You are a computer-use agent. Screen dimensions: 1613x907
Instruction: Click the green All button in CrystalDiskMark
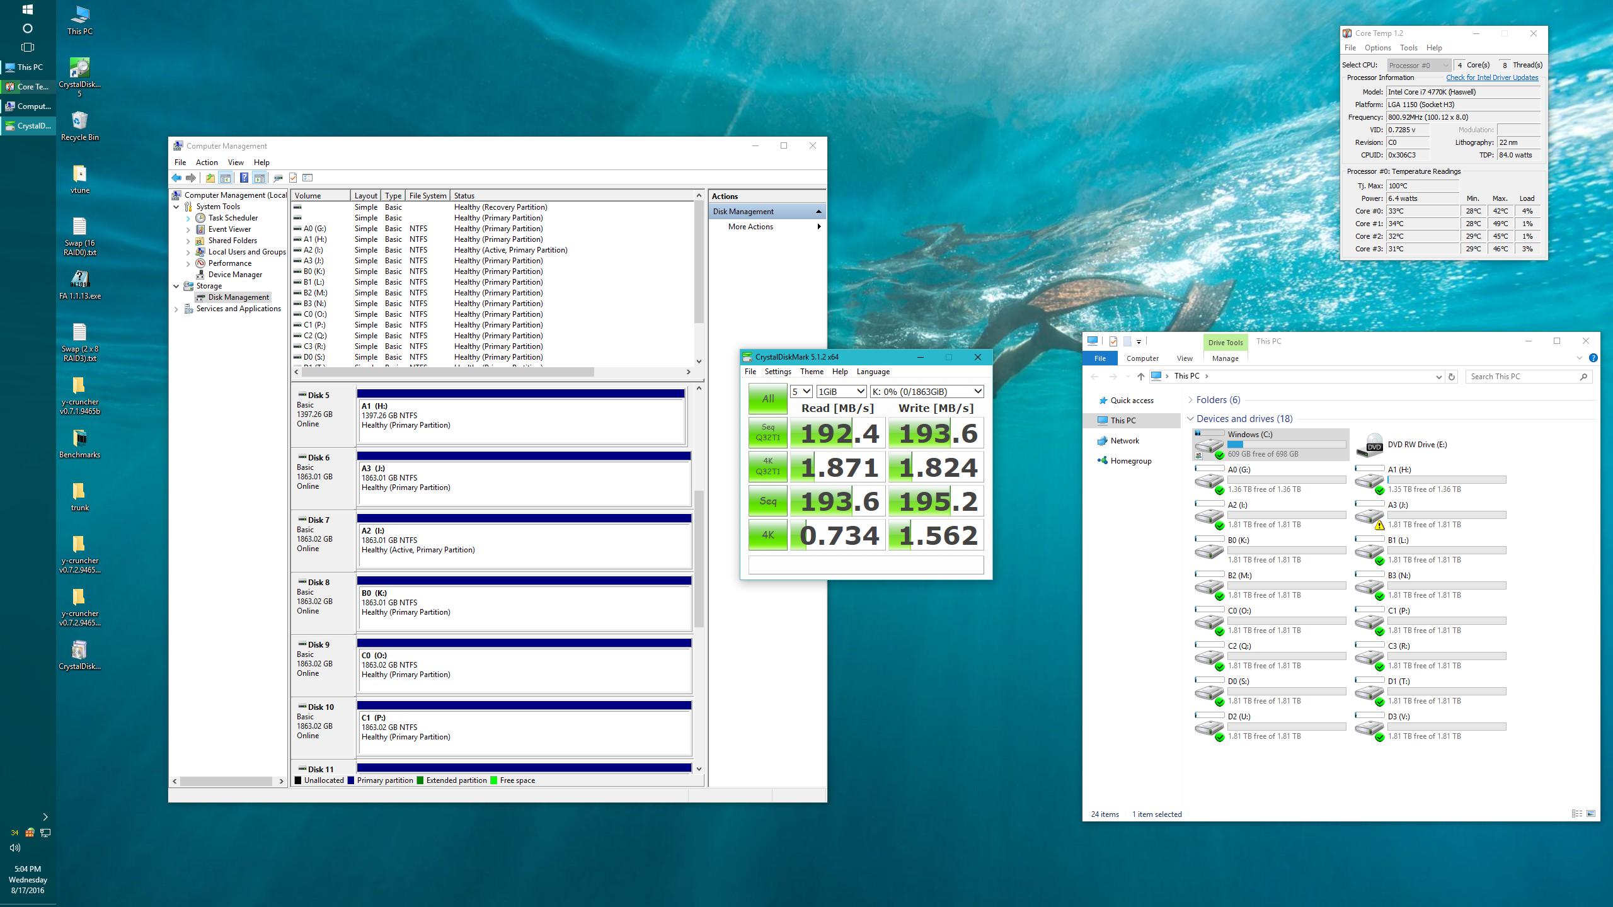(x=767, y=399)
